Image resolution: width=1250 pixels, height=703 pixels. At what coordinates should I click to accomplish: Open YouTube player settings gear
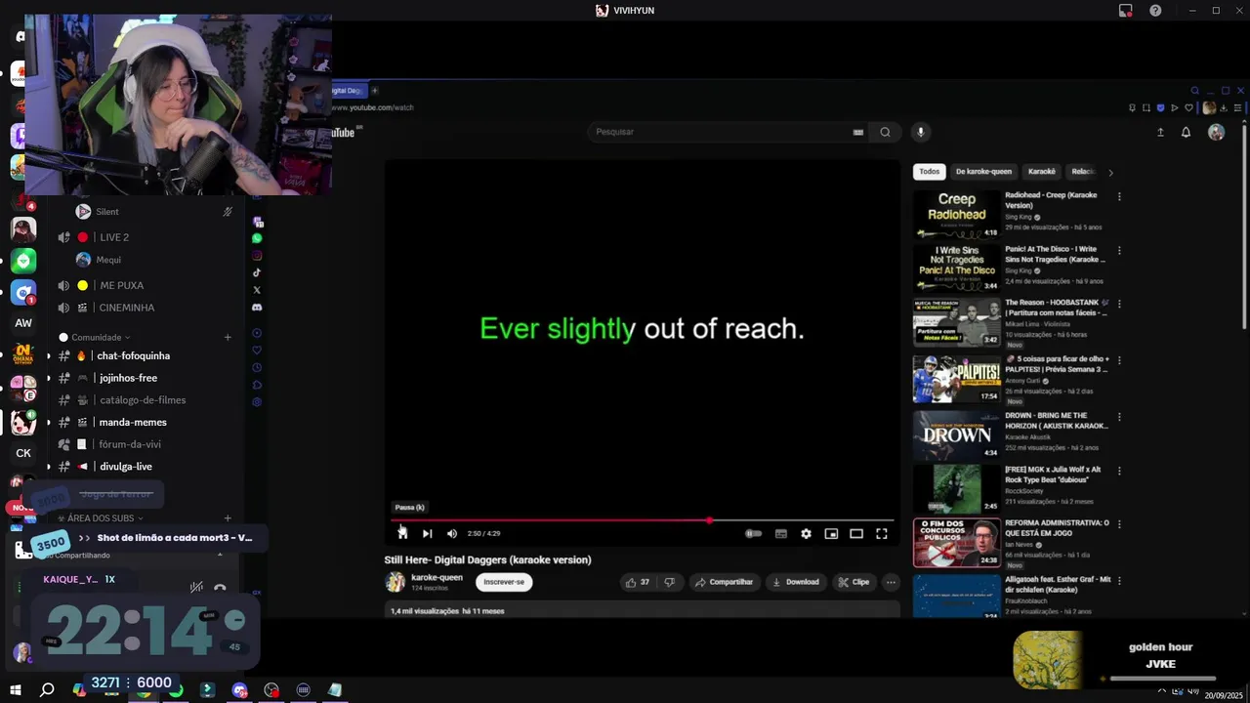(x=806, y=533)
